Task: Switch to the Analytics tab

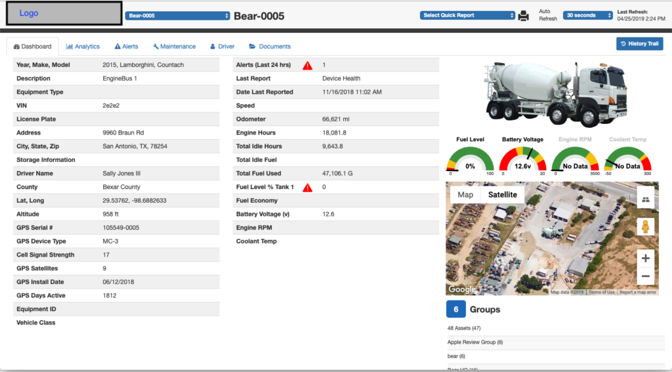Action: 83,47
